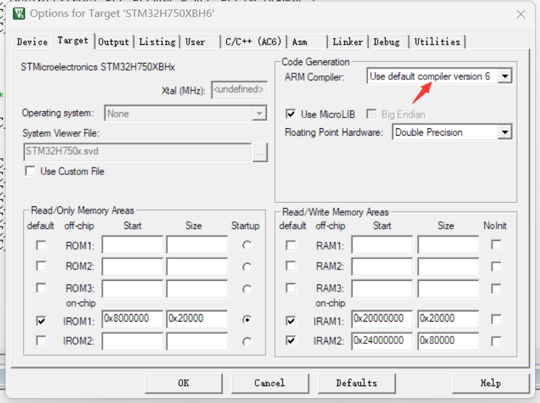Enable IROM2 default checkbox

pyautogui.click(x=41, y=341)
